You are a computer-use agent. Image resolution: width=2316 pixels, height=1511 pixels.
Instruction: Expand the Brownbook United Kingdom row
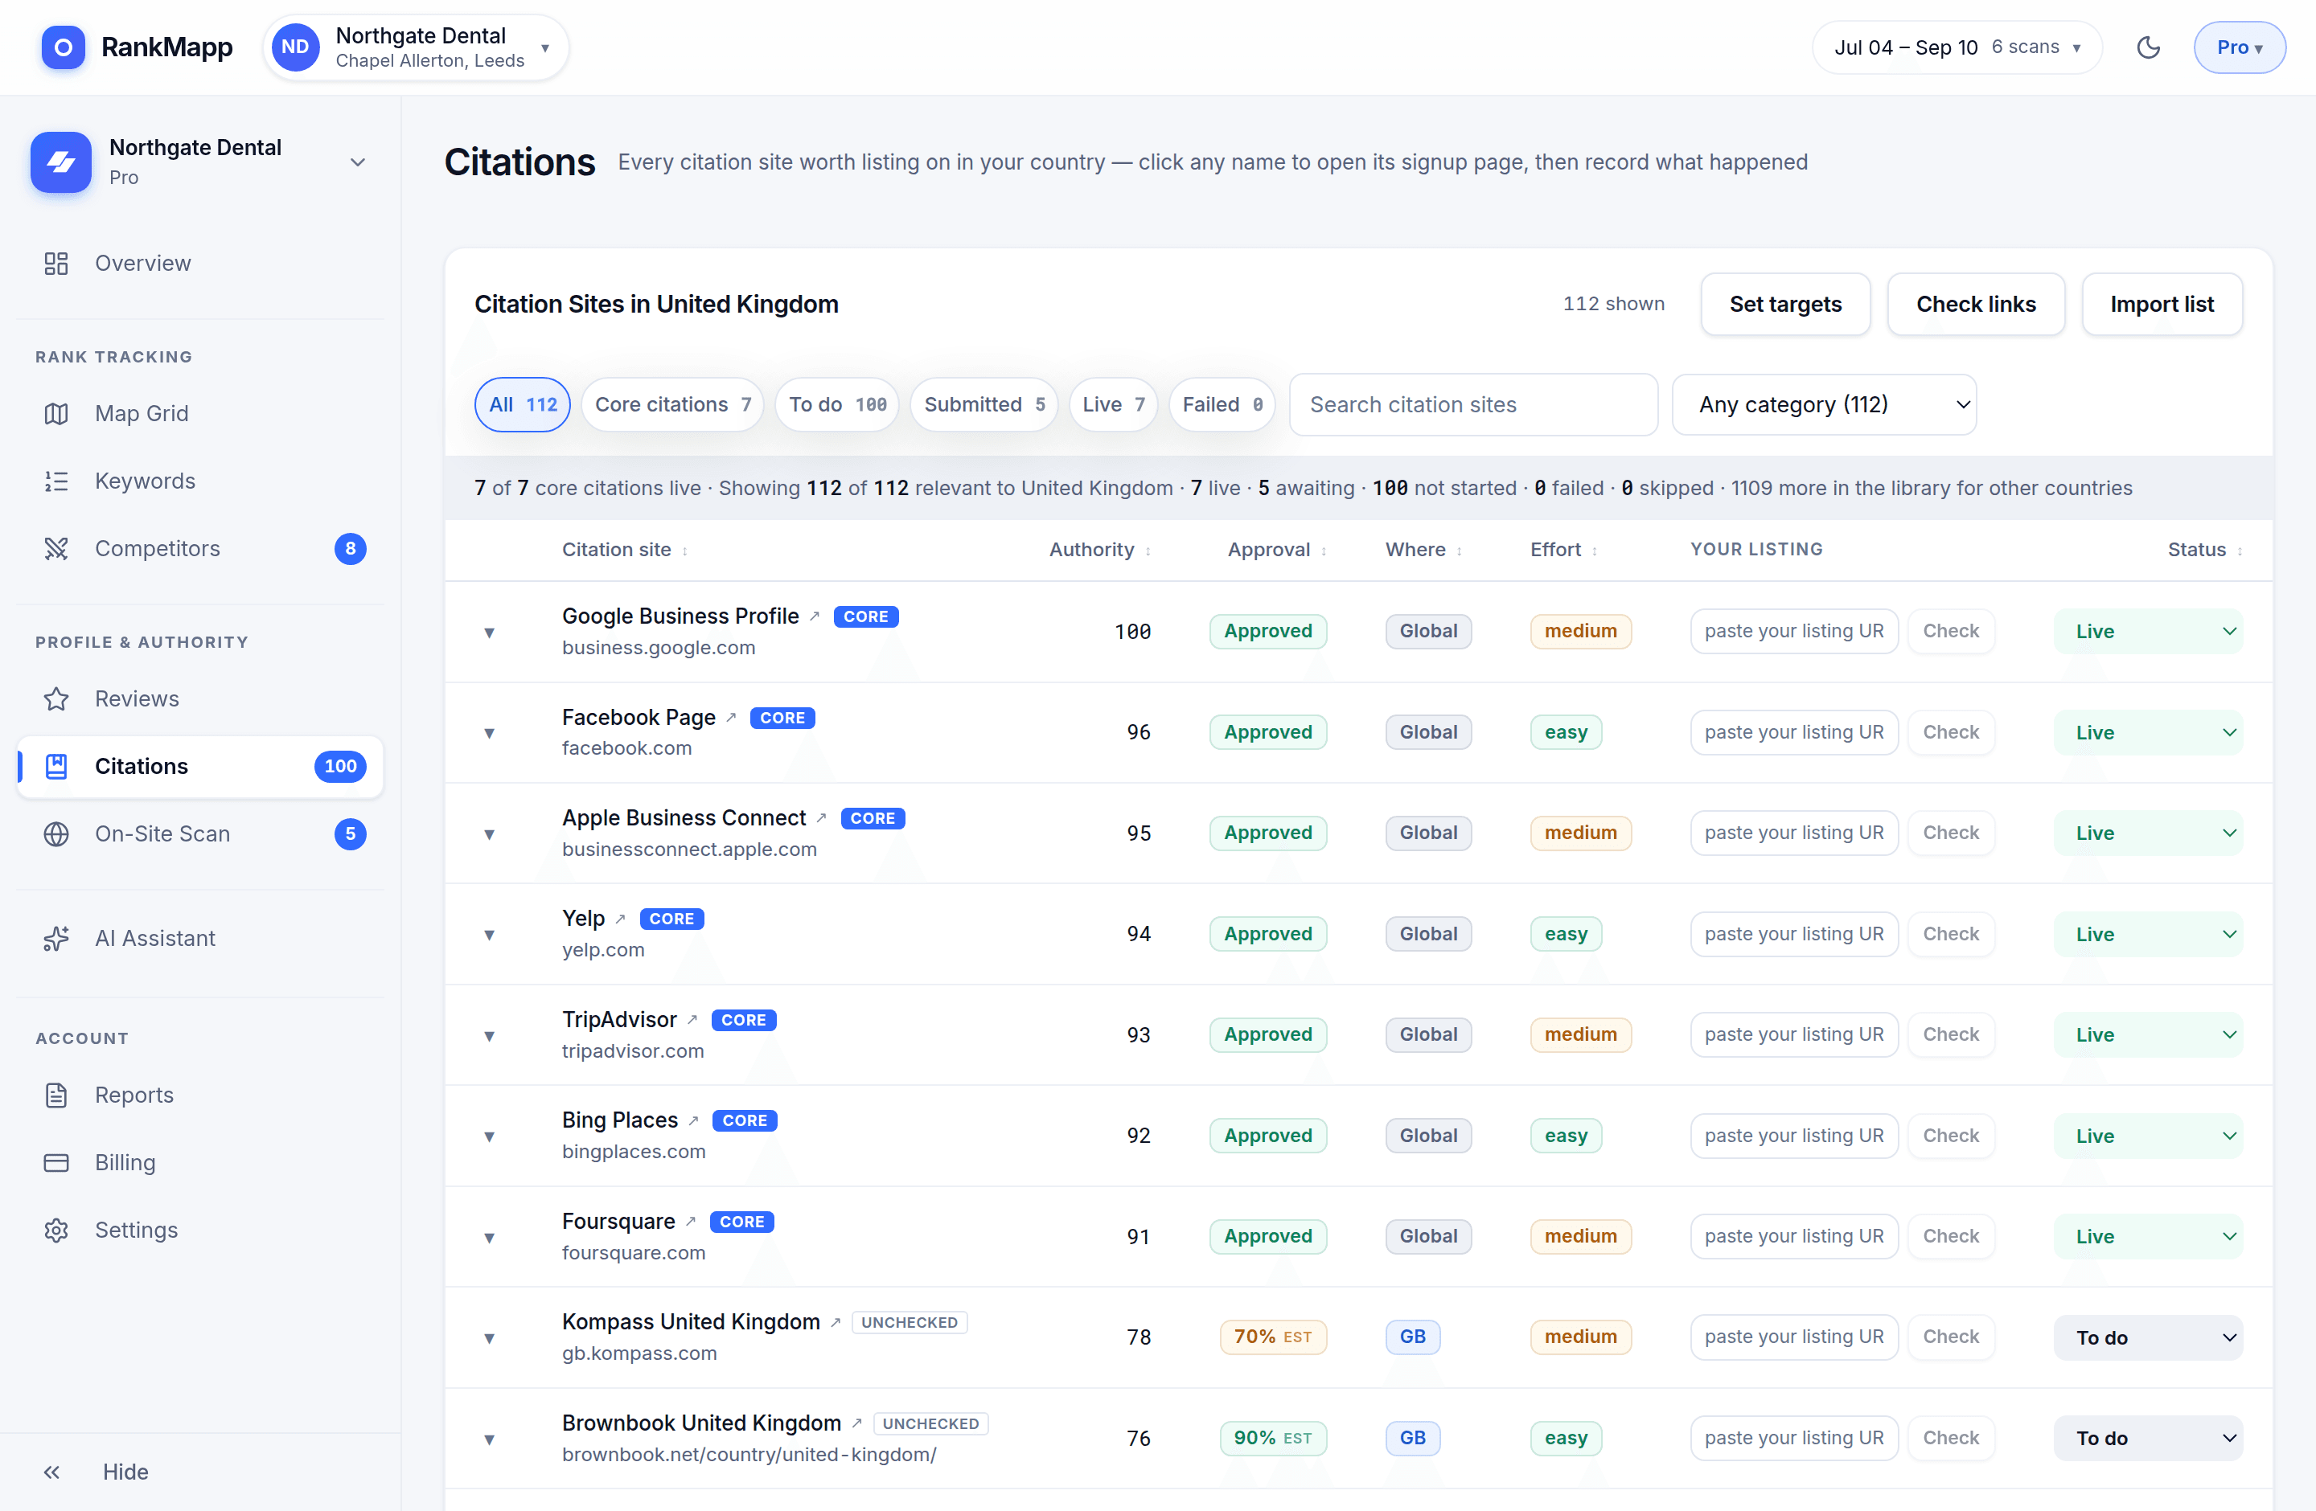[490, 1439]
